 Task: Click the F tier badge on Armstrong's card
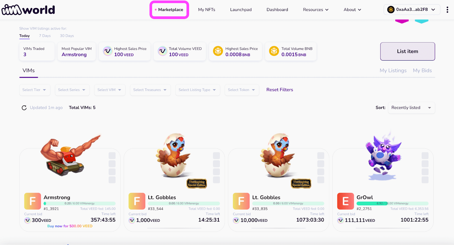pyautogui.click(x=32, y=201)
